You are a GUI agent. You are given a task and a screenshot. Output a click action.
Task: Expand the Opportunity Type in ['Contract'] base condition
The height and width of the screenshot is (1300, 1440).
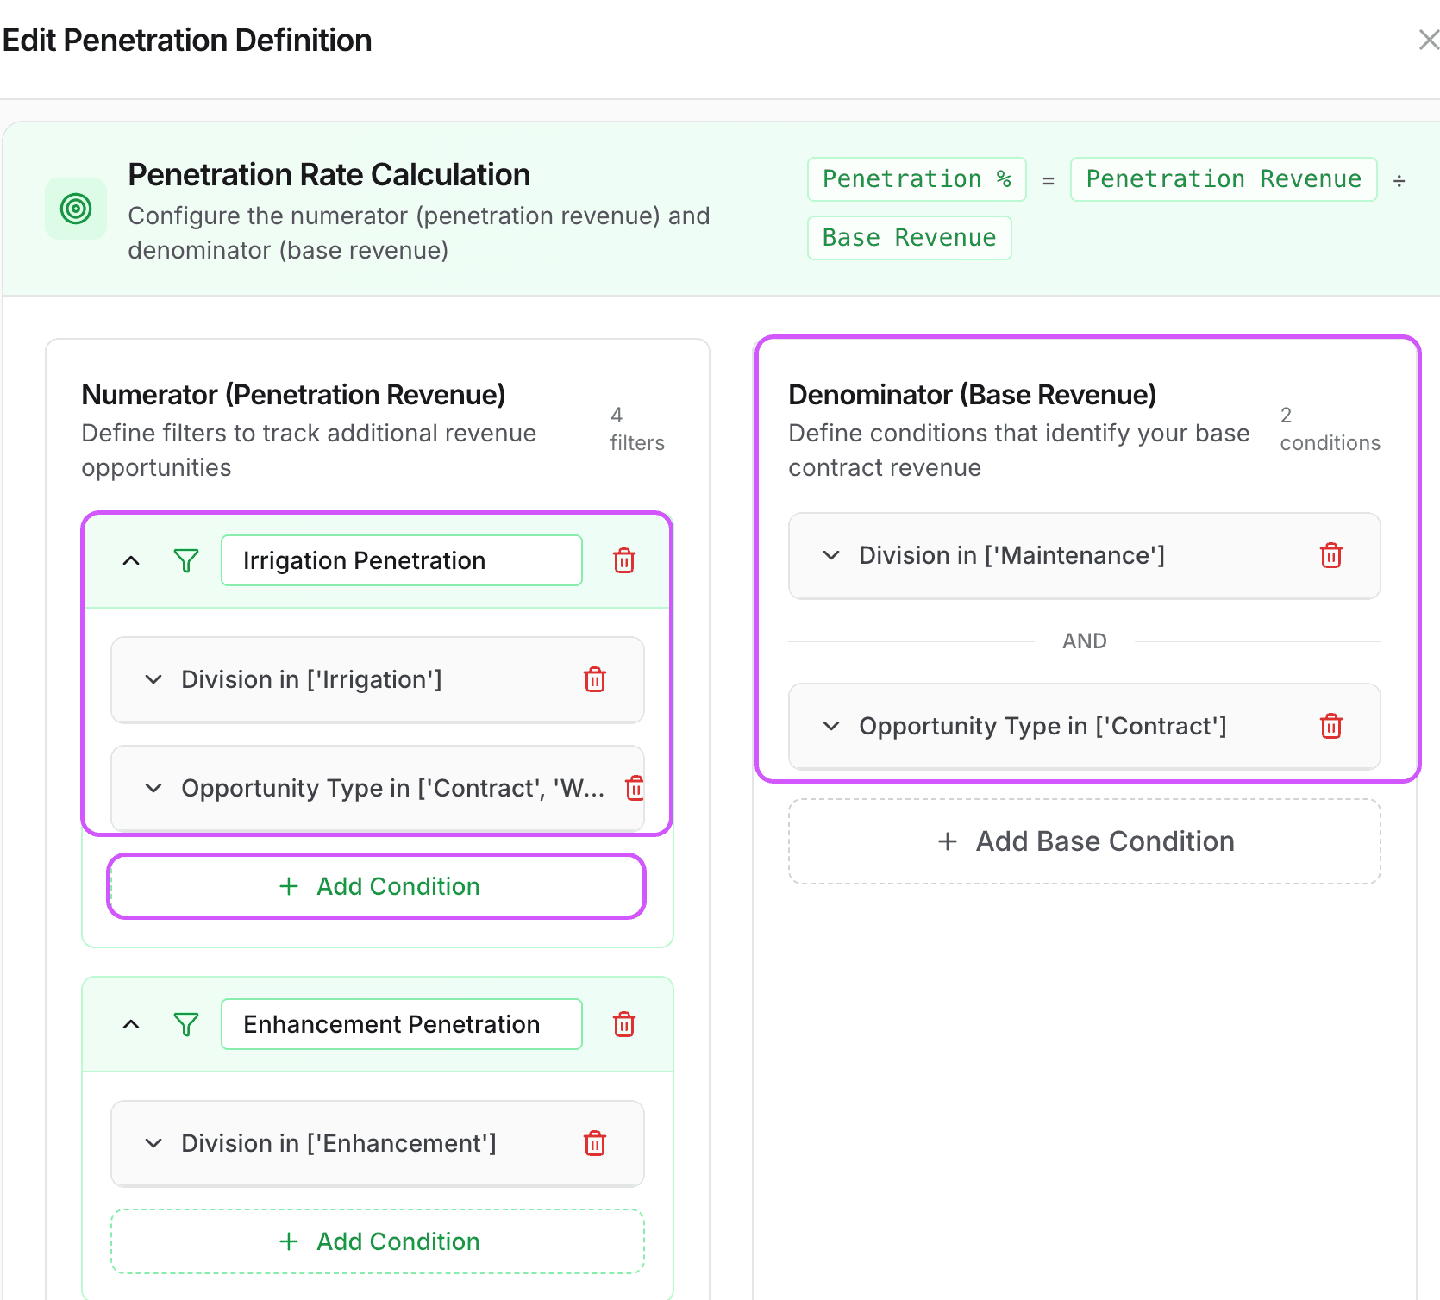point(830,726)
